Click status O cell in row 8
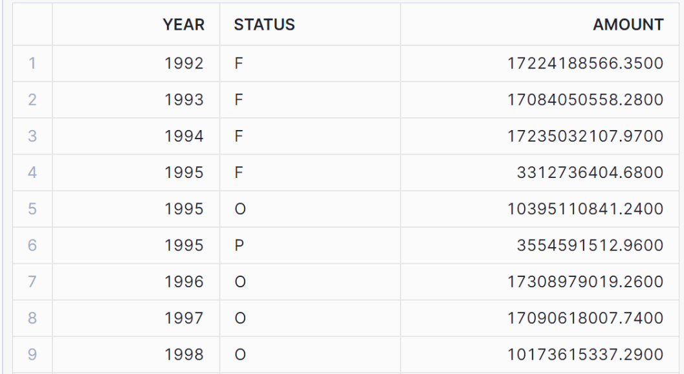Viewport: 684px width, 374px height. [x=238, y=318]
